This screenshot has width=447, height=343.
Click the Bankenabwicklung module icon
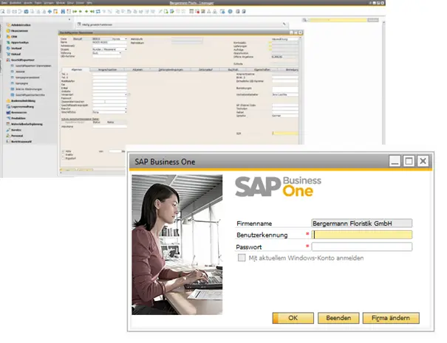(8, 101)
